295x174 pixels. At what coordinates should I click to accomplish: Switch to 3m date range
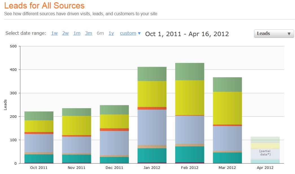[88, 33]
